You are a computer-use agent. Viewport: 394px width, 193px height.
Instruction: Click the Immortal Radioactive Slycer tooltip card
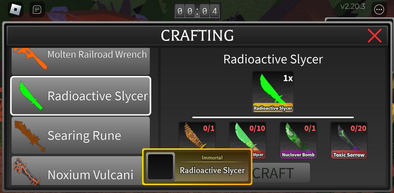click(x=197, y=167)
